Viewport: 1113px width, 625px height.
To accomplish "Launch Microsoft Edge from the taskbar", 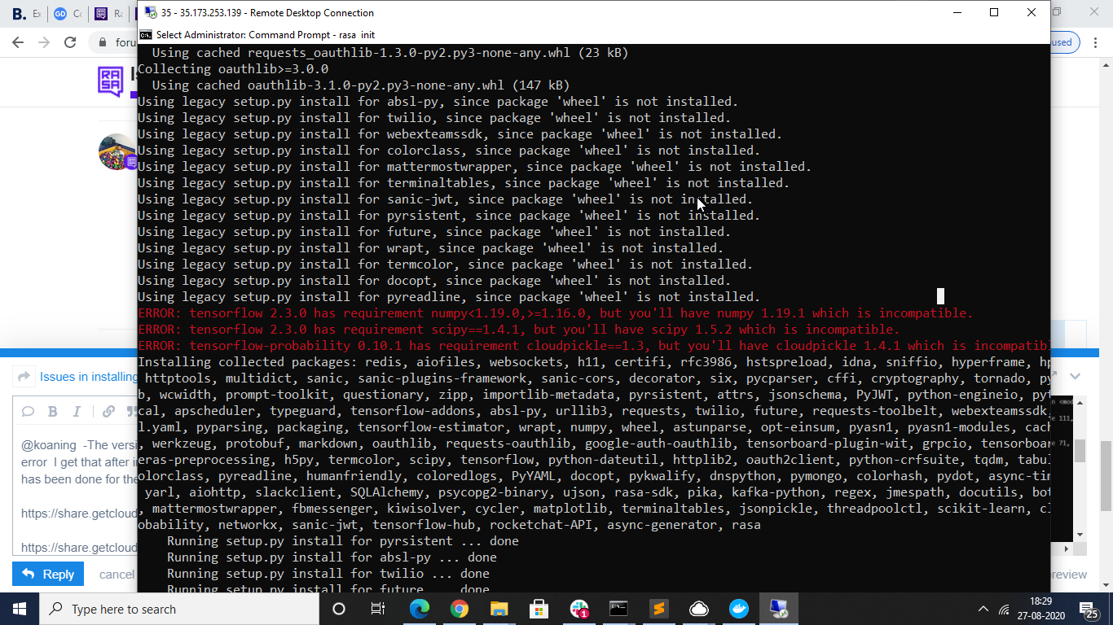I will point(419,609).
